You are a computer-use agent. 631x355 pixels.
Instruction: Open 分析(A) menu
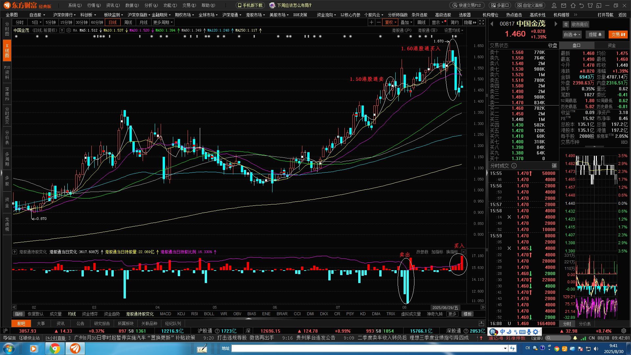tap(151, 5)
